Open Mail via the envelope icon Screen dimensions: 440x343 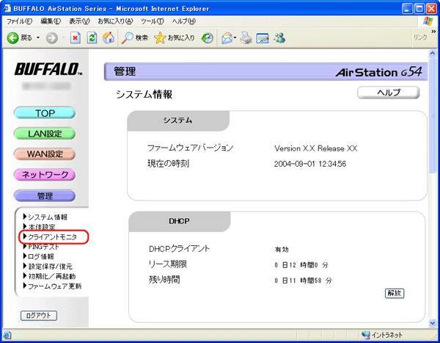[x=228, y=37]
